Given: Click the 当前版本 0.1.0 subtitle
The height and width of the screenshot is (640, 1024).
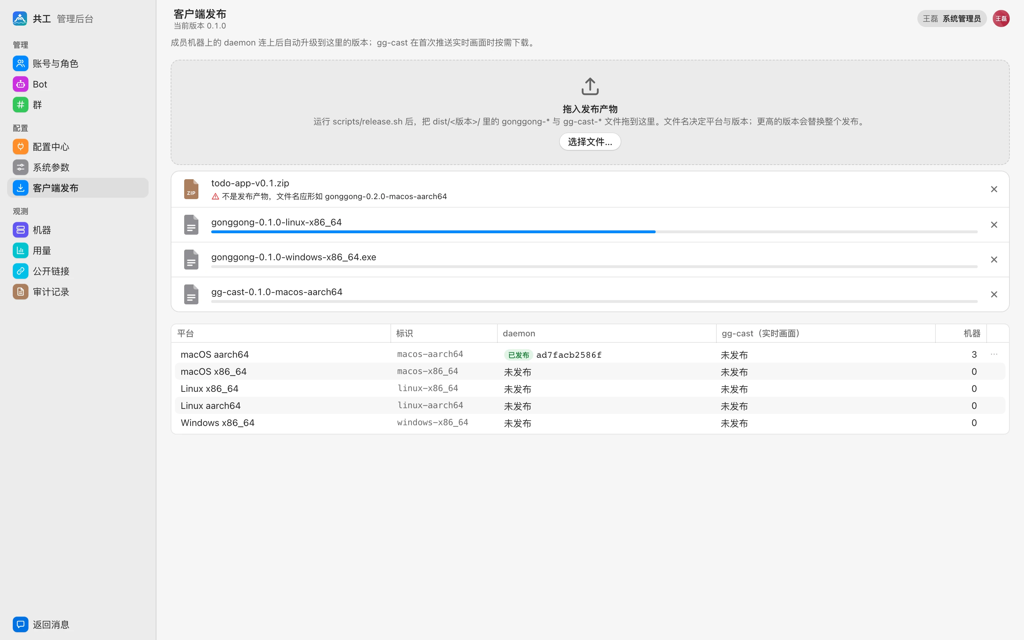Looking at the screenshot, I should tap(200, 26).
